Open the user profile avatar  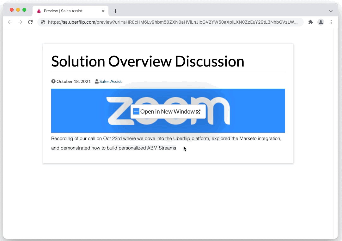pyautogui.click(x=321, y=22)
